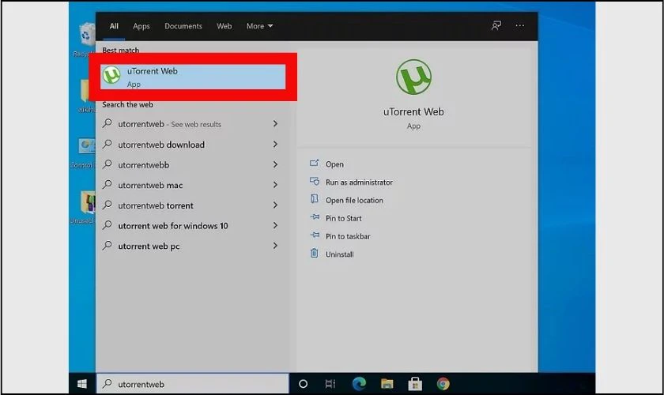This screenshot has width=664, height=395.
Task: Choose Uninstall for uTorrent Web
Action: (x=340, y=254)
